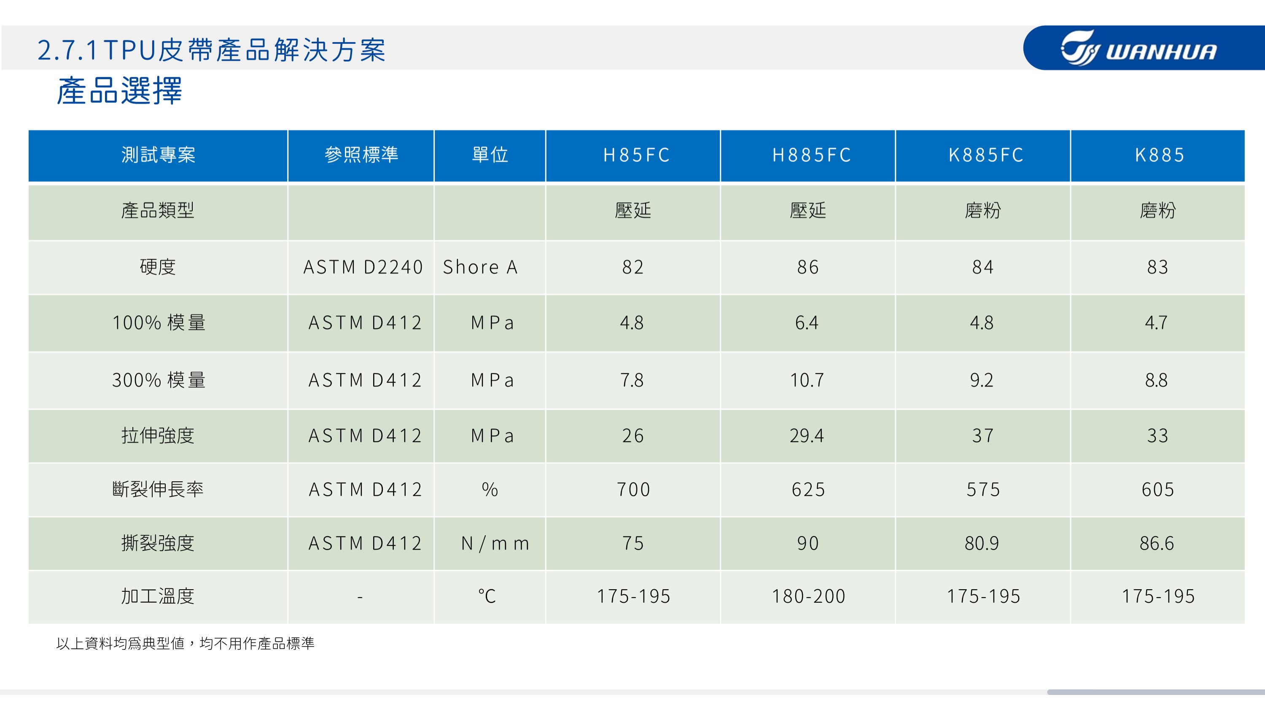Click the 8.8 value in 300% 模量 row
The image size is (1265, 711).
click(x=1157, y=380)
